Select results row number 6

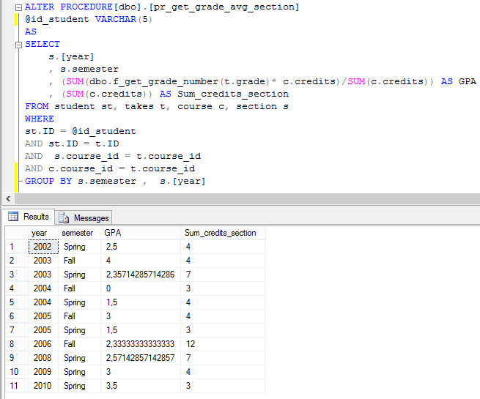pos(17,316)
